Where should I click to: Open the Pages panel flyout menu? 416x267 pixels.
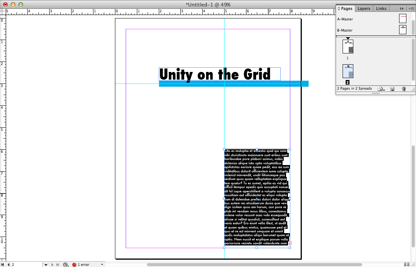[411, 8]
